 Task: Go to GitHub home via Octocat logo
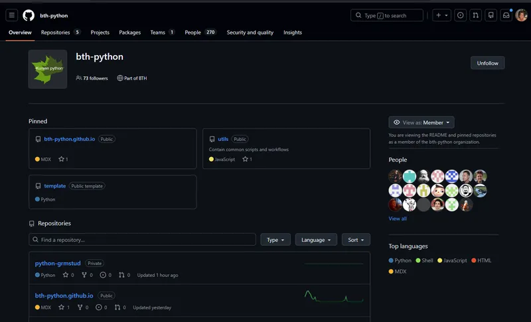point(29,15)
